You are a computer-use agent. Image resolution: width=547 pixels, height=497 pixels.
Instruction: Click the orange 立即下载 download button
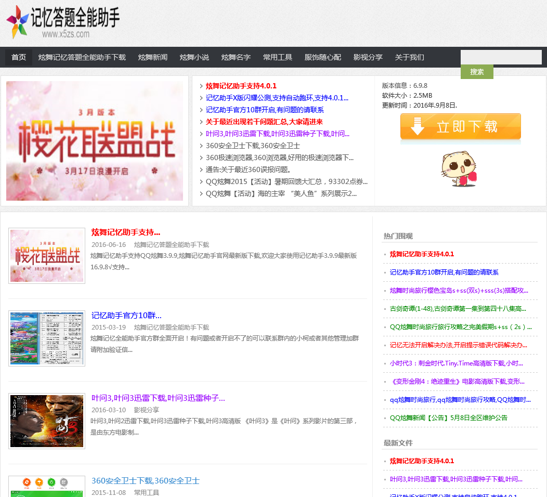point(461,127)
